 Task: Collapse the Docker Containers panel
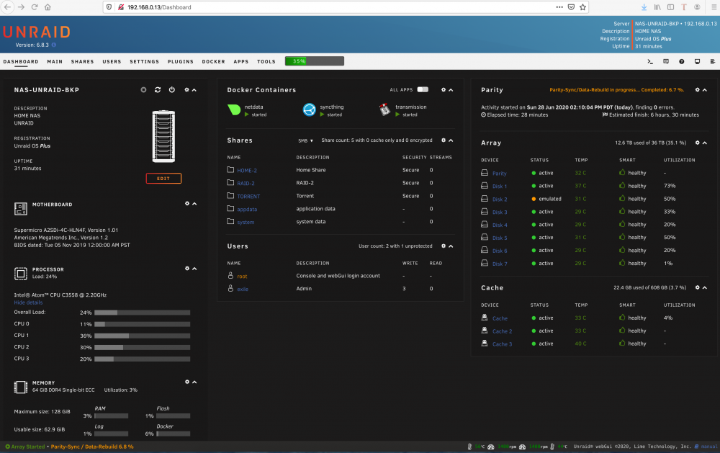pos(451,90)
